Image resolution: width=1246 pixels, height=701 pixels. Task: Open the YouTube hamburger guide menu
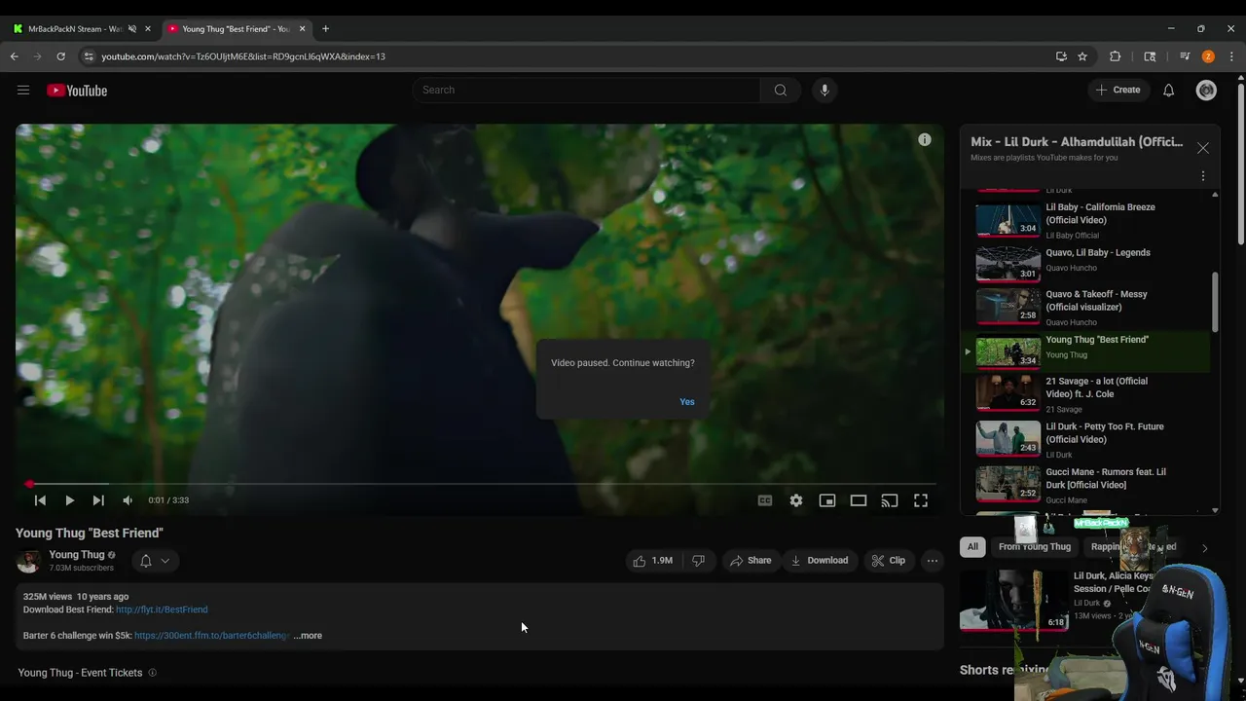(x=23, y=91)
